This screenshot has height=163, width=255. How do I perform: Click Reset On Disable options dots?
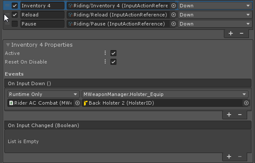(105, 62)
